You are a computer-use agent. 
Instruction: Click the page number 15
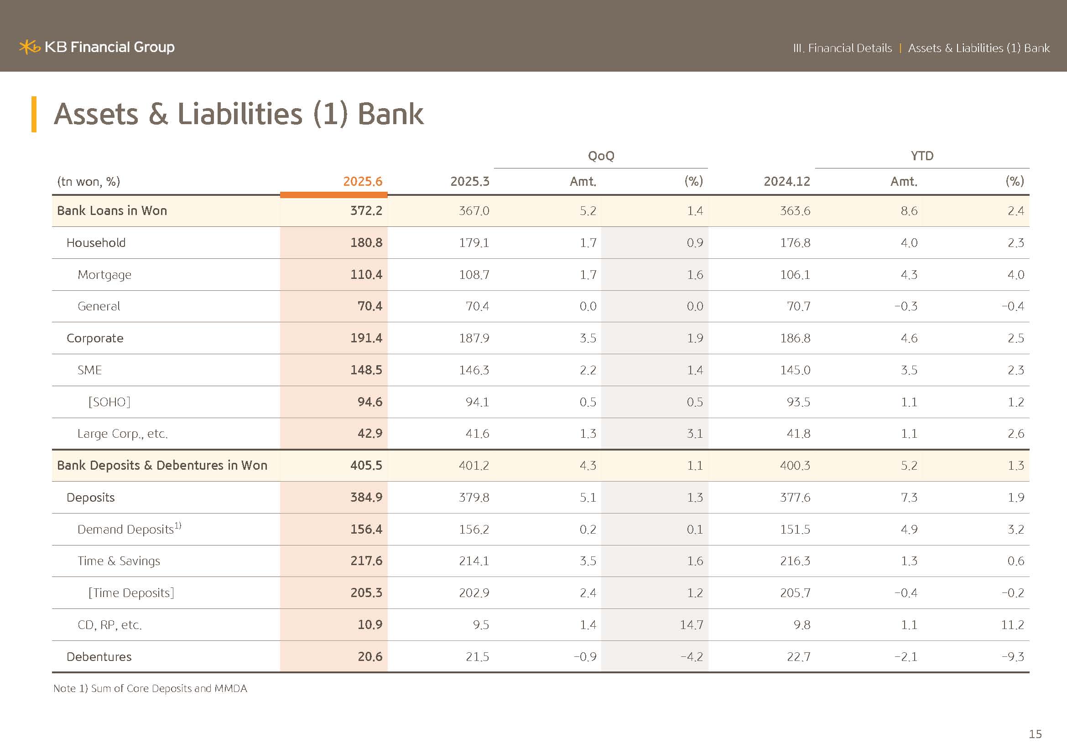coord(1035,734)
